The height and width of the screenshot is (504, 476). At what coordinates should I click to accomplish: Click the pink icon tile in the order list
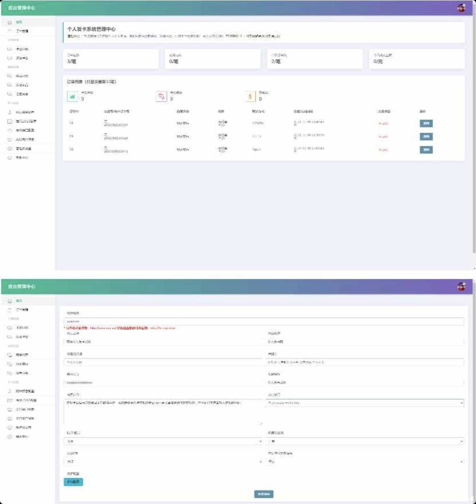[x=161, y=96]
